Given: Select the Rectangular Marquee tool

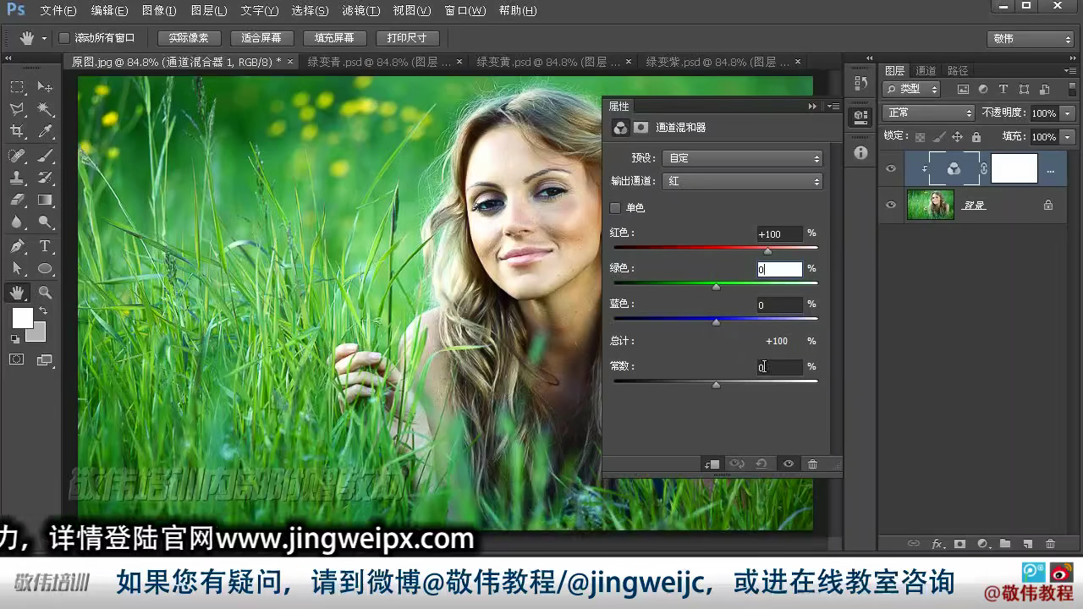Looking at the screenshot, I should coord(17,87).
